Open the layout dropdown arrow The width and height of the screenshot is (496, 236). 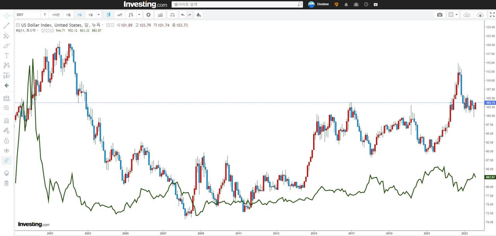[x=457, y=15]
